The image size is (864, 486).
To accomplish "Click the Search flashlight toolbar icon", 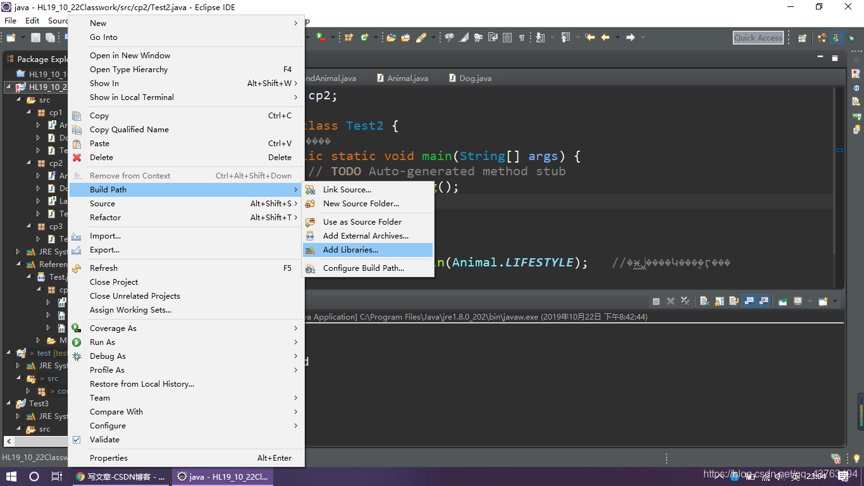I will (421, 37).
